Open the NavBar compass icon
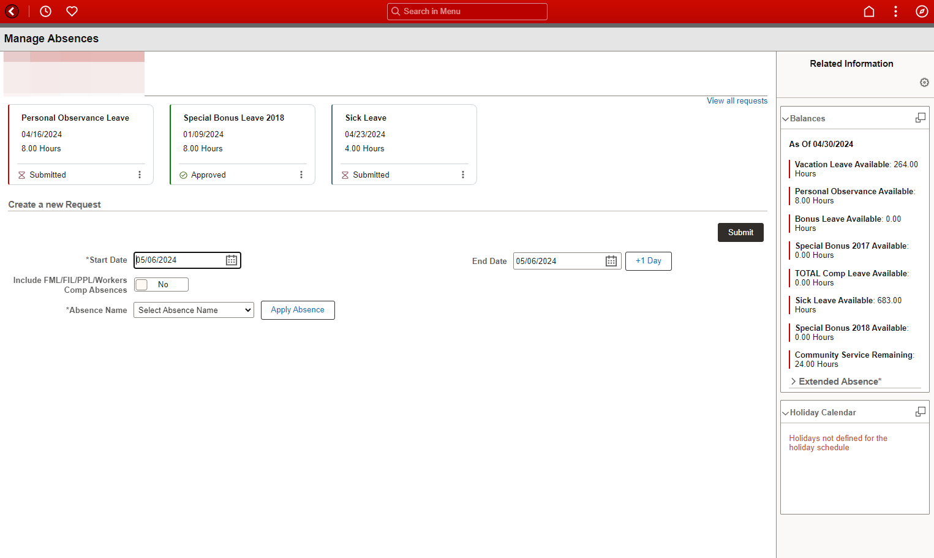934x558 pixels. (x=922, y=11)
